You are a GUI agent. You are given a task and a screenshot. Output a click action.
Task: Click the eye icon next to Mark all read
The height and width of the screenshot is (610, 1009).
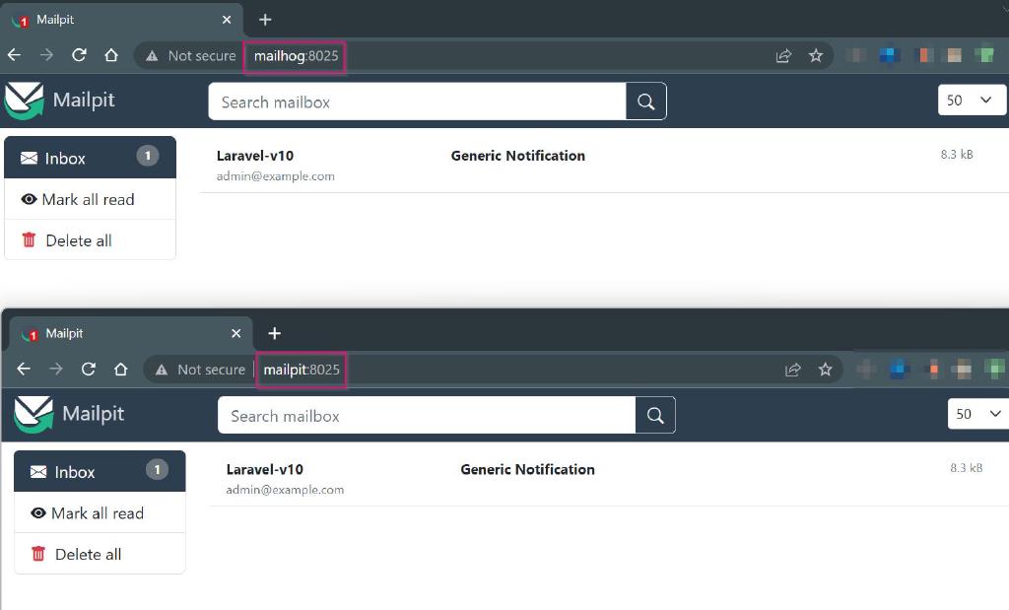coord(29,199)
